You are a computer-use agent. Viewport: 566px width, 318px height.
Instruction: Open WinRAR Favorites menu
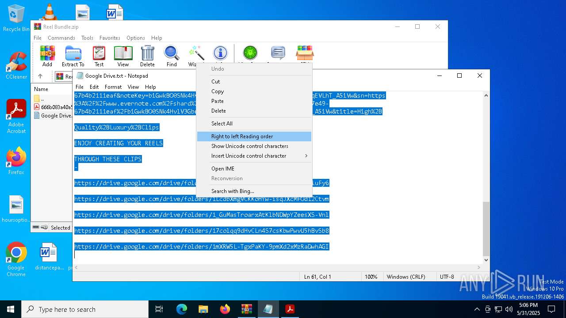point(110,38)
